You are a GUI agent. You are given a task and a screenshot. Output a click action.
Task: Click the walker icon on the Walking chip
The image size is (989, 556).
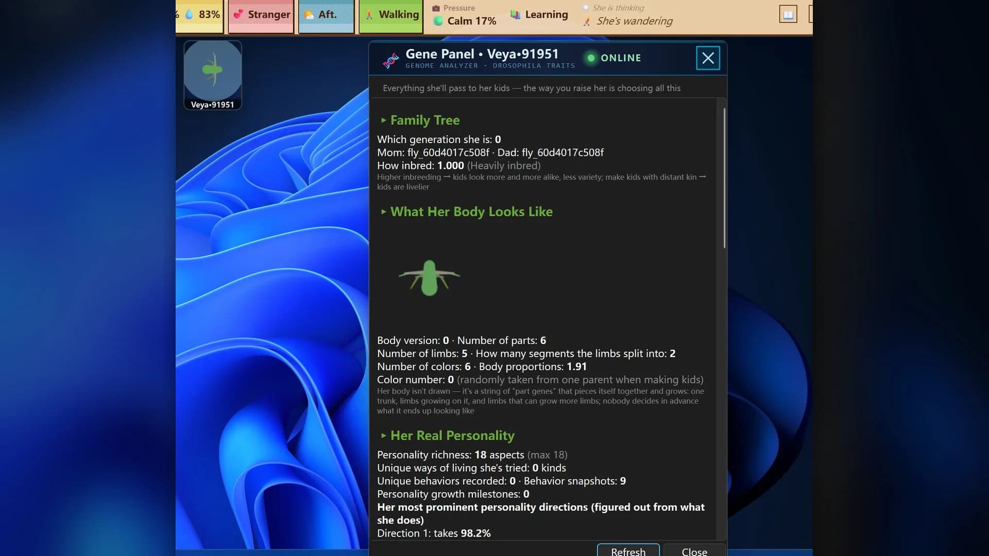pyautogui.click(x=369, y=15)
